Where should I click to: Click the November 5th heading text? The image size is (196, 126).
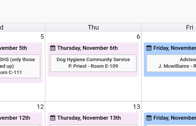(13, 48)
